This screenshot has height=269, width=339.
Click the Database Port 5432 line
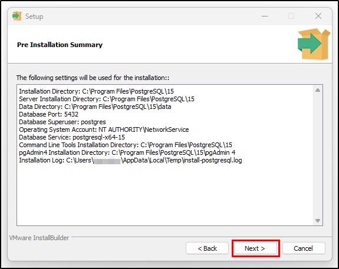click(x=49, y=114)
